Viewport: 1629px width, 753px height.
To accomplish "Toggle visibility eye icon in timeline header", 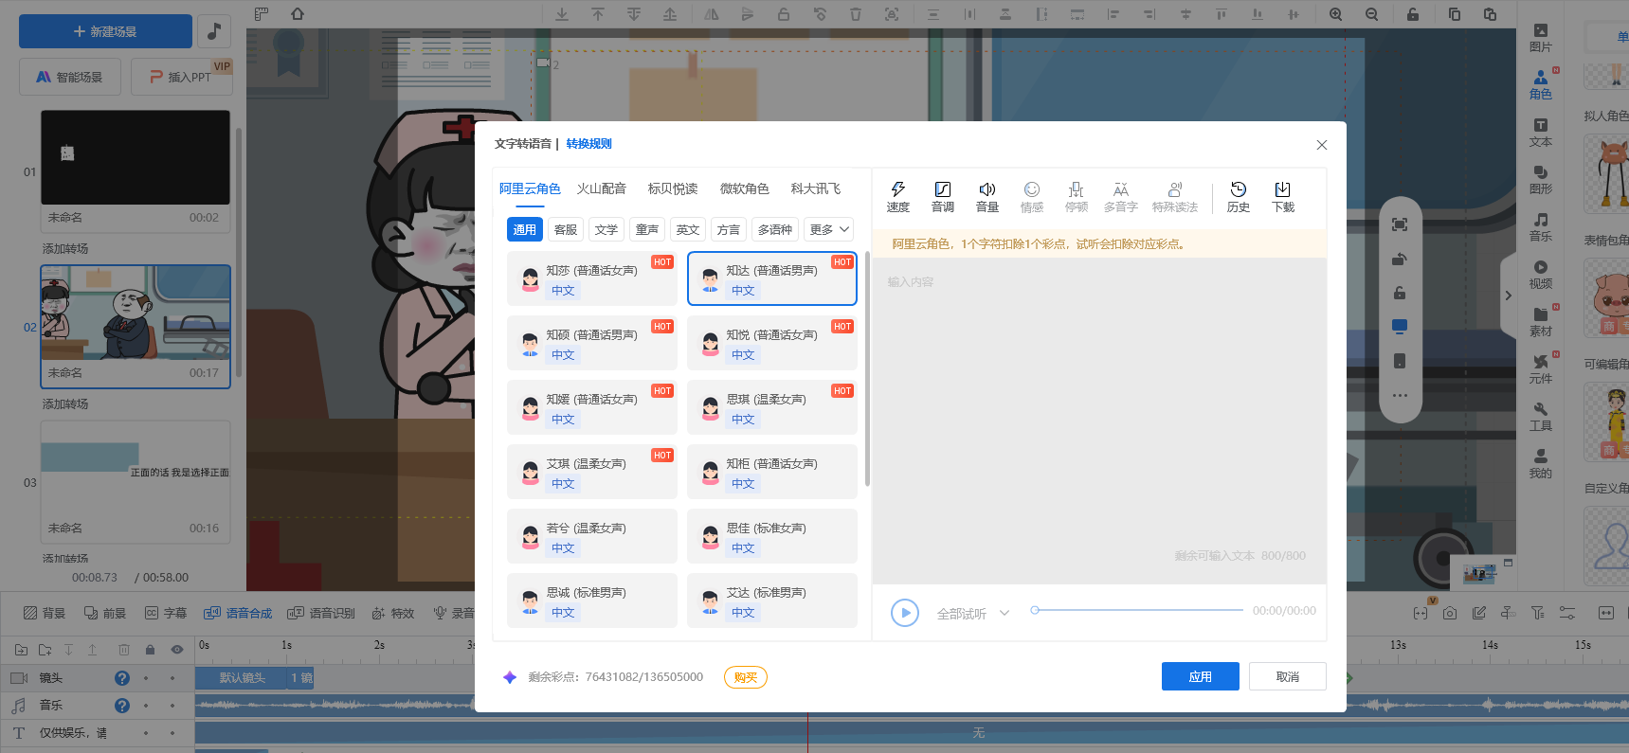I will tap(176, 650).
